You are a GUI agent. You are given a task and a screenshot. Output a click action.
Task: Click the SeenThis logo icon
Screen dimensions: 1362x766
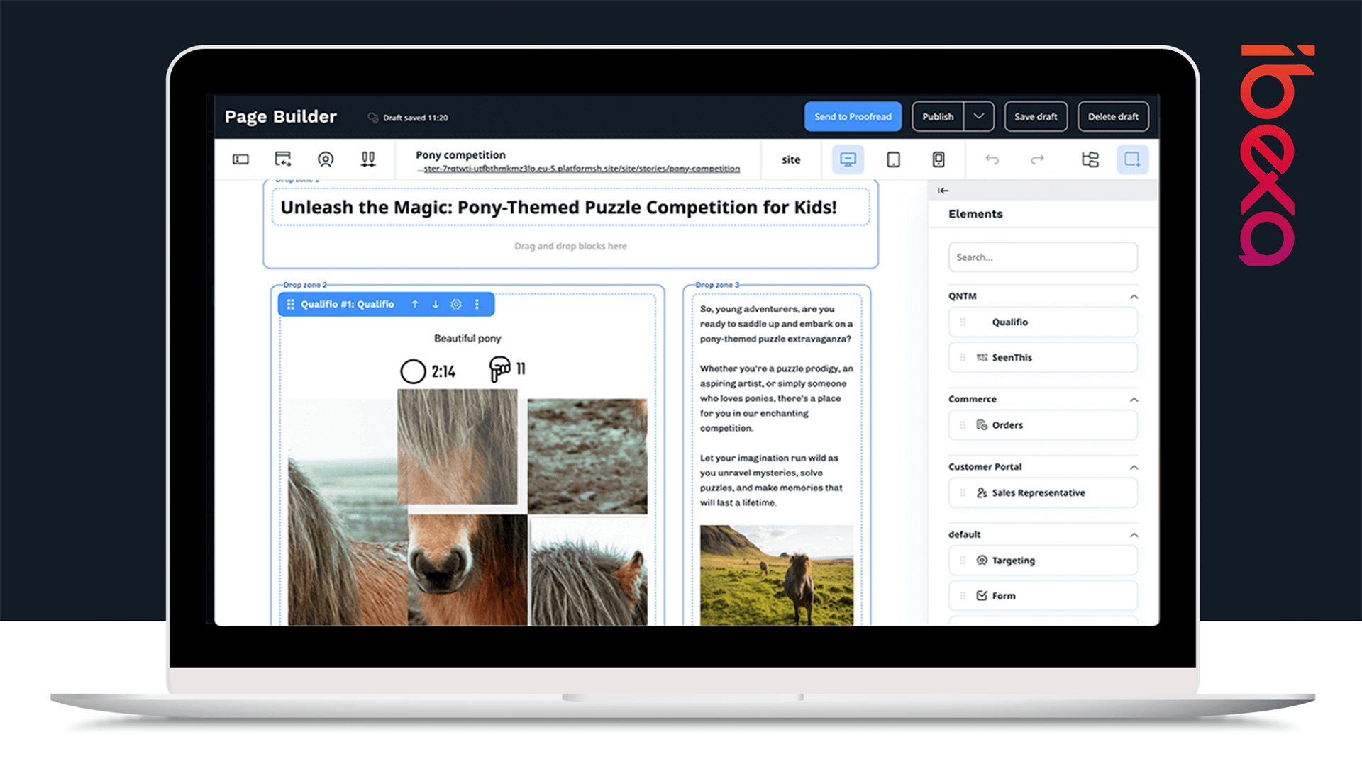click(982, 358)
